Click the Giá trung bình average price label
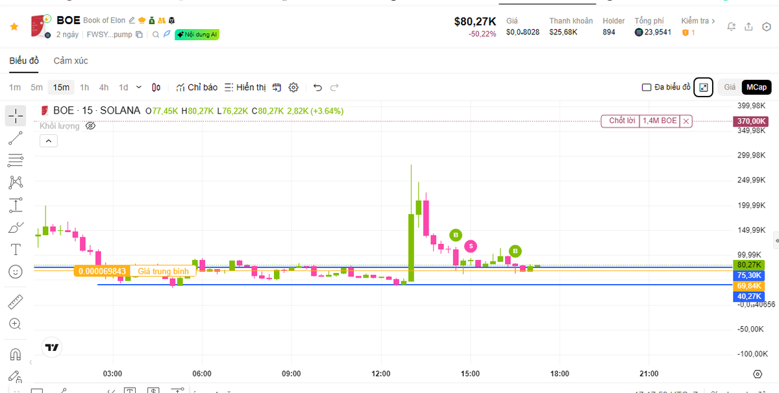This screenshot has width=779, height=393. click(162, 271)
